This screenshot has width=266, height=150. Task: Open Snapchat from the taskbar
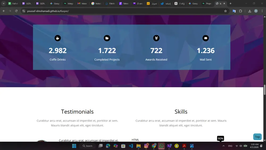click(177, 146)
